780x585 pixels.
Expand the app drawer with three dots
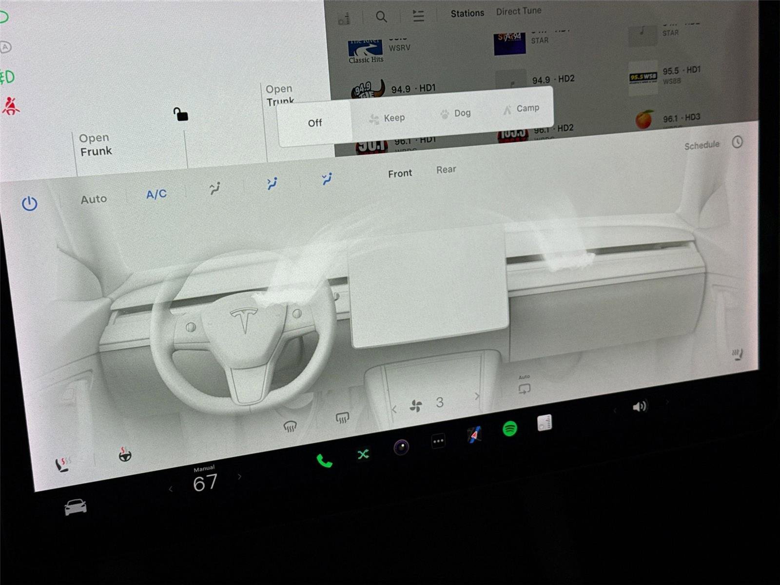[x=437, y=440]
